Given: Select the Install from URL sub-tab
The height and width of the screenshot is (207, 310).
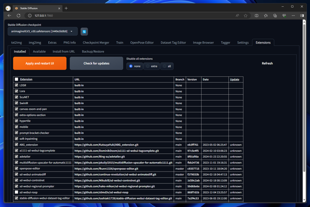Looking at the screenshot, I should [x=64, y=51].
